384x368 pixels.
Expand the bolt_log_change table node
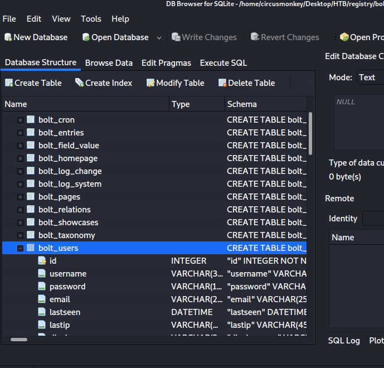(x=20, y=171)
